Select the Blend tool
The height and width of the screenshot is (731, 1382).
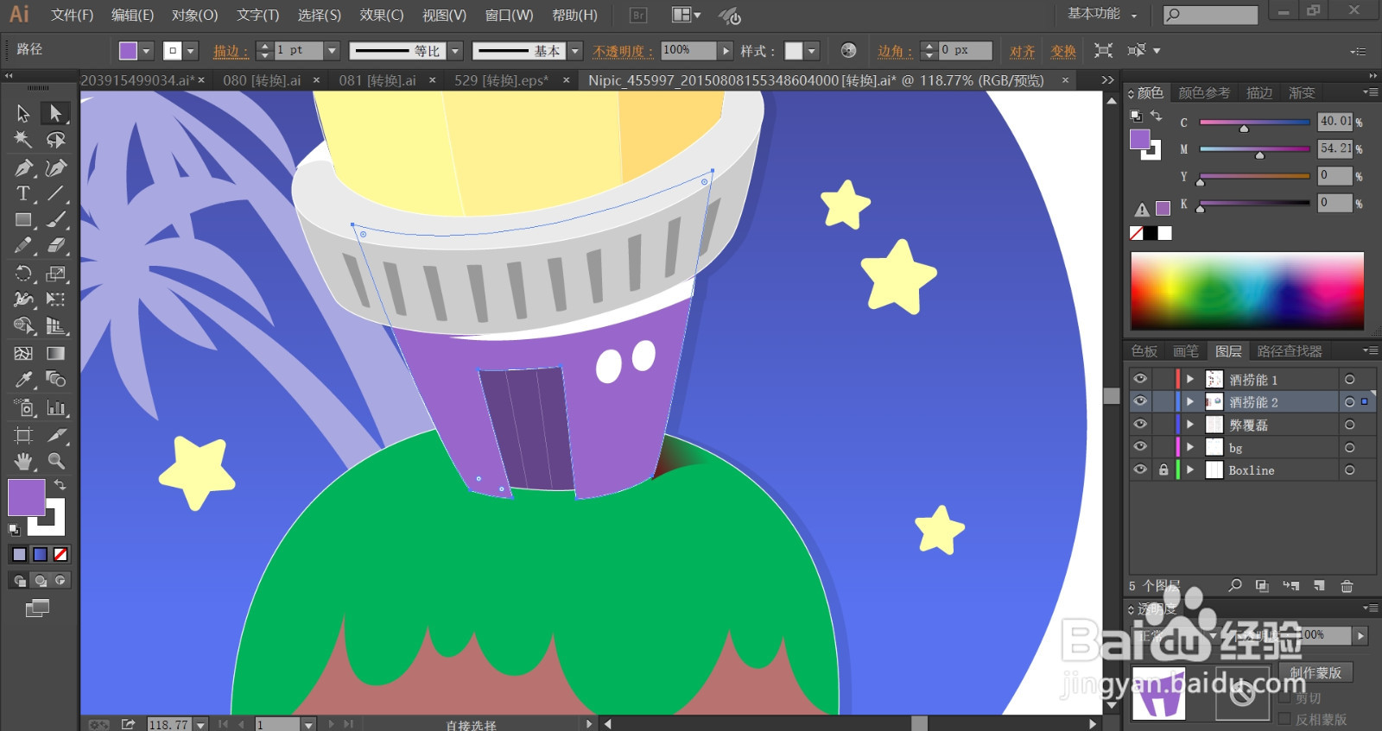point(56,380)
